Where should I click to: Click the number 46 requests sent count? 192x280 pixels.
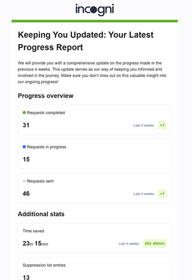point(26,194)
